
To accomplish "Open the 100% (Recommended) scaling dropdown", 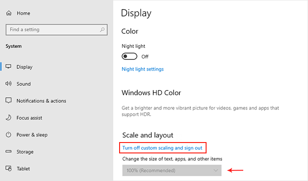I will click(172, 171).
